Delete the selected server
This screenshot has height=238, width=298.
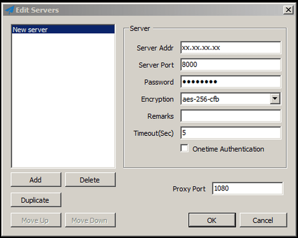pos(90,180)
